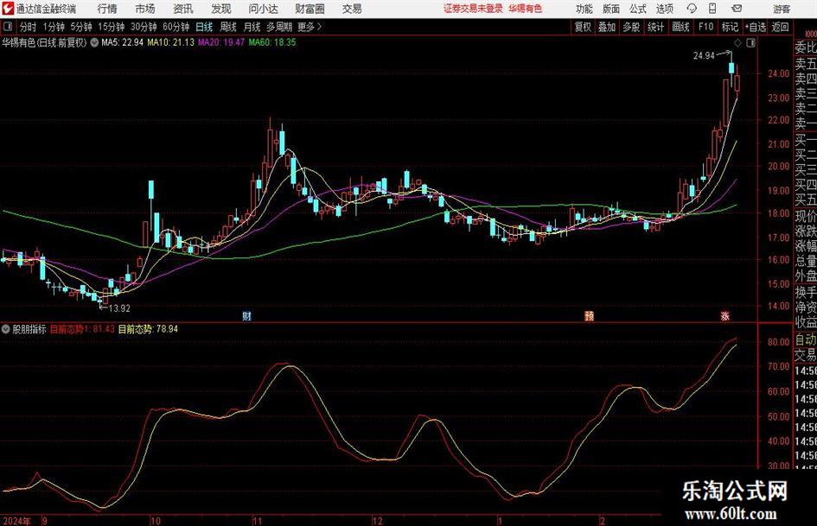The image size is (817, 526).
Task: Click 证券交易未登录 login link
Action: click(x=473, y=9)
